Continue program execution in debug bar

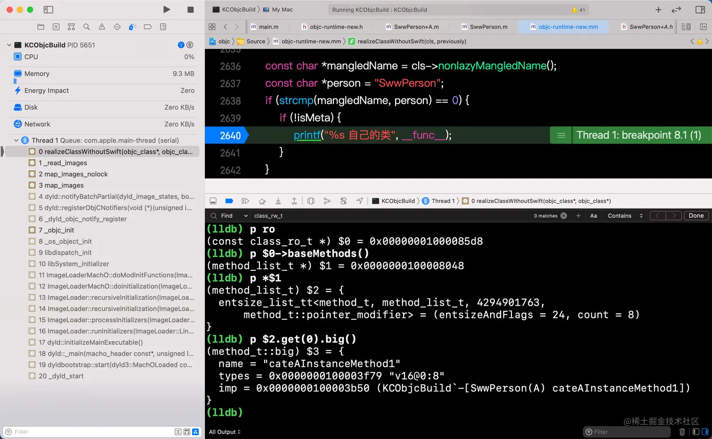[x=245, y=201]
